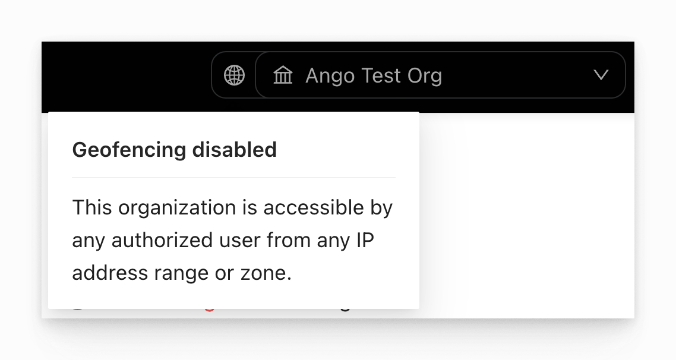This screenshot has width=676, height=360.
Task: Click the bank building organization icon
Action: (x=283, y=75)
